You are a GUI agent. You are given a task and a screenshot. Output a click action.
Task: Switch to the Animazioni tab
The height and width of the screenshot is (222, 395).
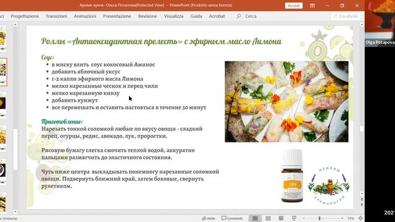pyautogui.click(x=85, y=16)
